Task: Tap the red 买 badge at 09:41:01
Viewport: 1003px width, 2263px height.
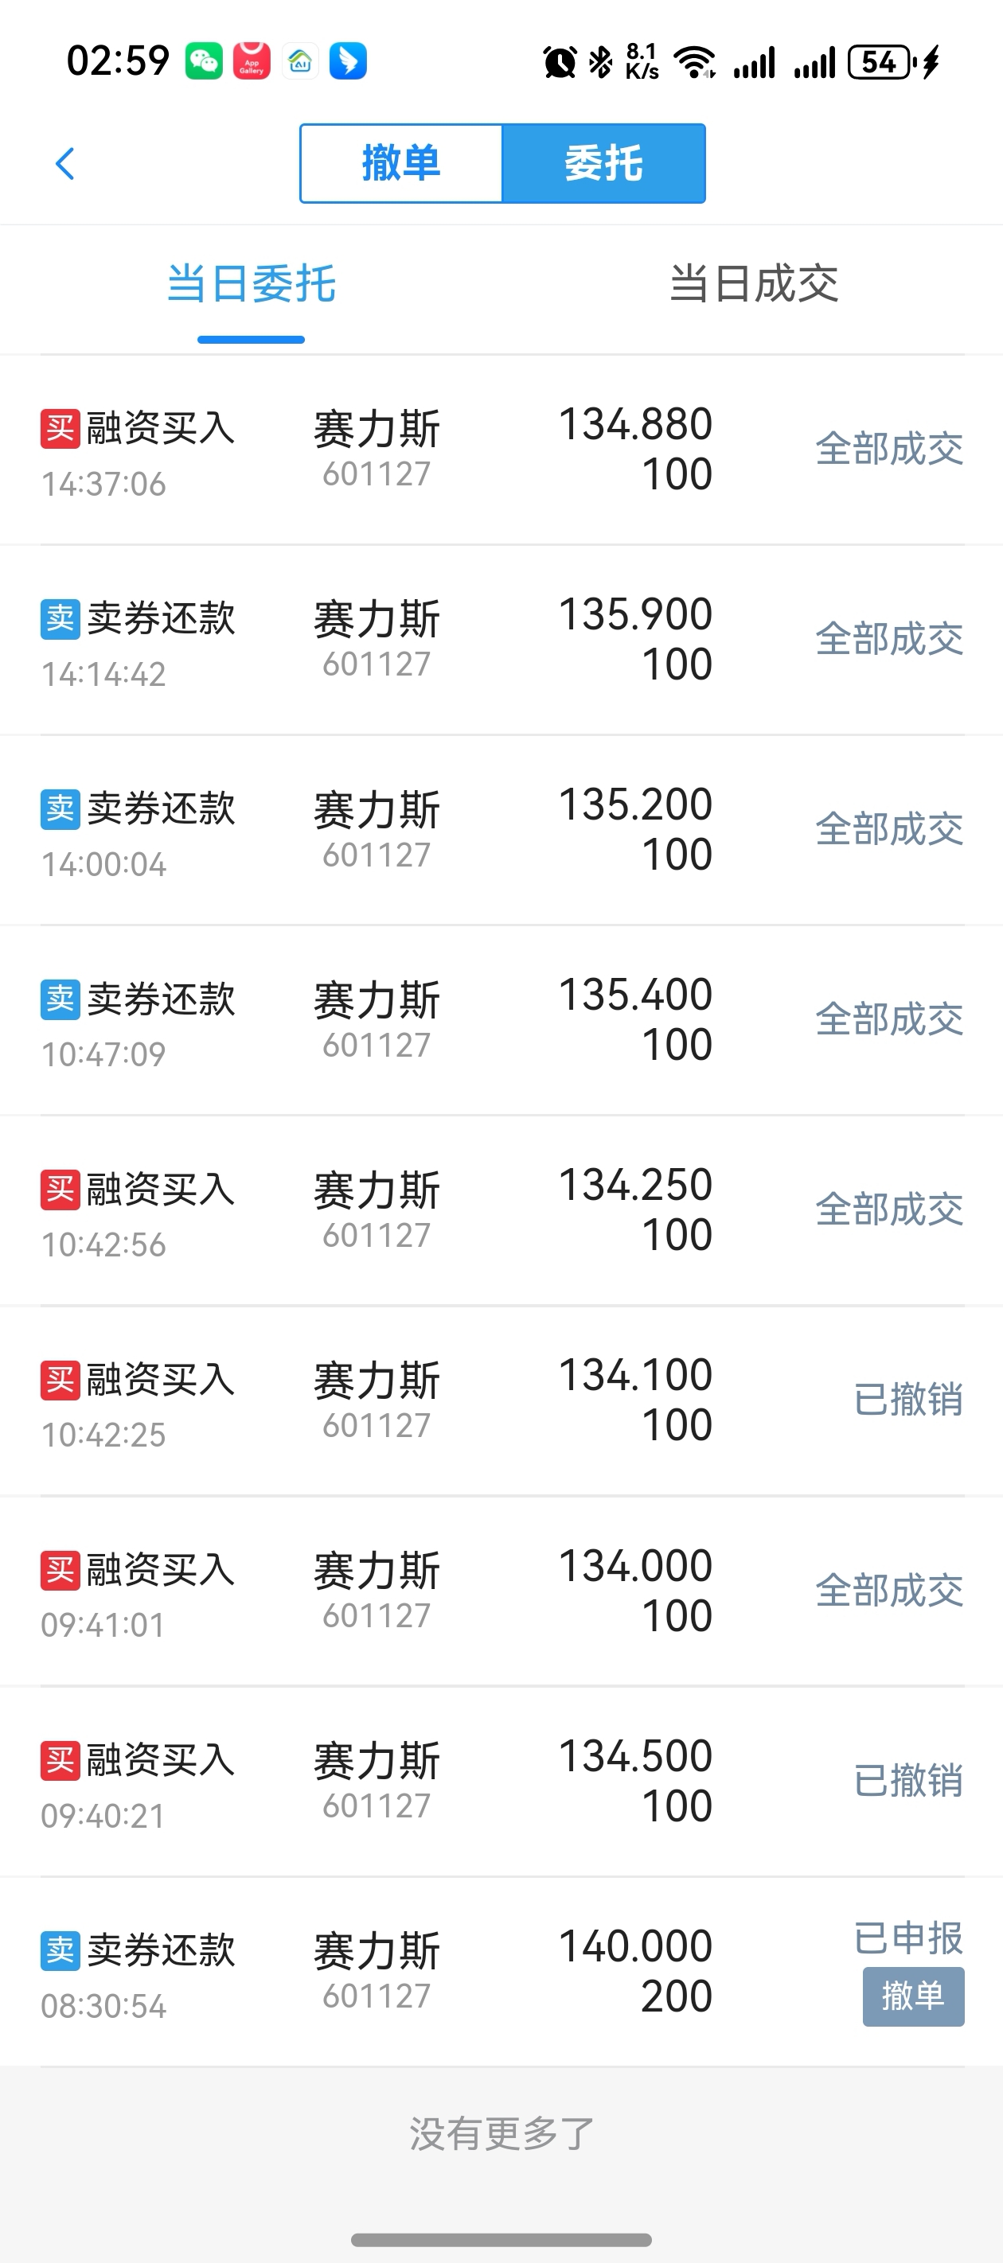Action: tap(60, 1571)
